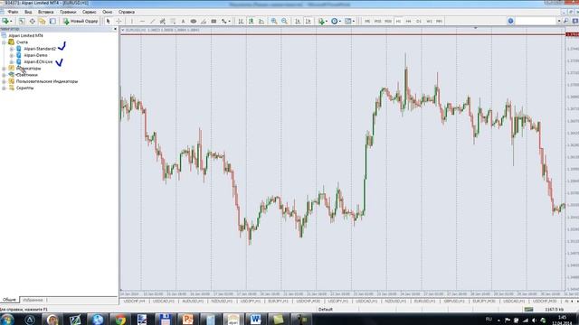The width and height of the screenshot is (579, 325).
Task: Toggle the Market Watch window icon
Action: [x=22, y=22]
